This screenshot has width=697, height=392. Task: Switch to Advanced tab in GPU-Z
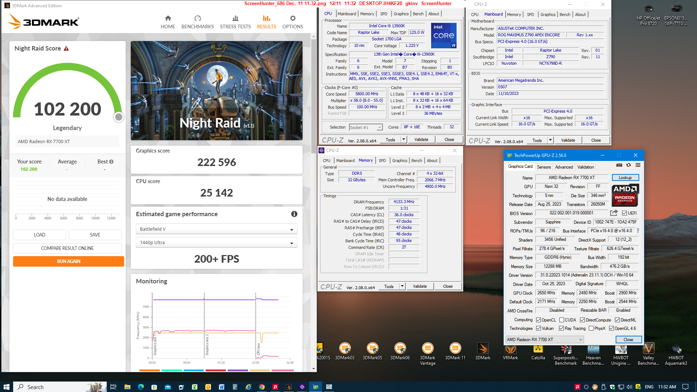coord(564,167)
